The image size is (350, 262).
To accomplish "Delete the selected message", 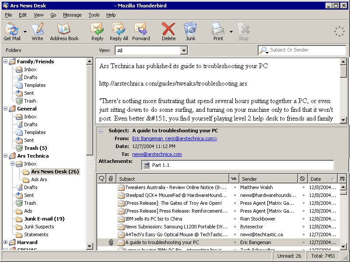I will [x=168, y=31].
